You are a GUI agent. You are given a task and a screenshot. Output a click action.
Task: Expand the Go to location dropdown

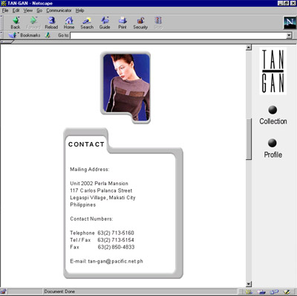tap(289, 36)
